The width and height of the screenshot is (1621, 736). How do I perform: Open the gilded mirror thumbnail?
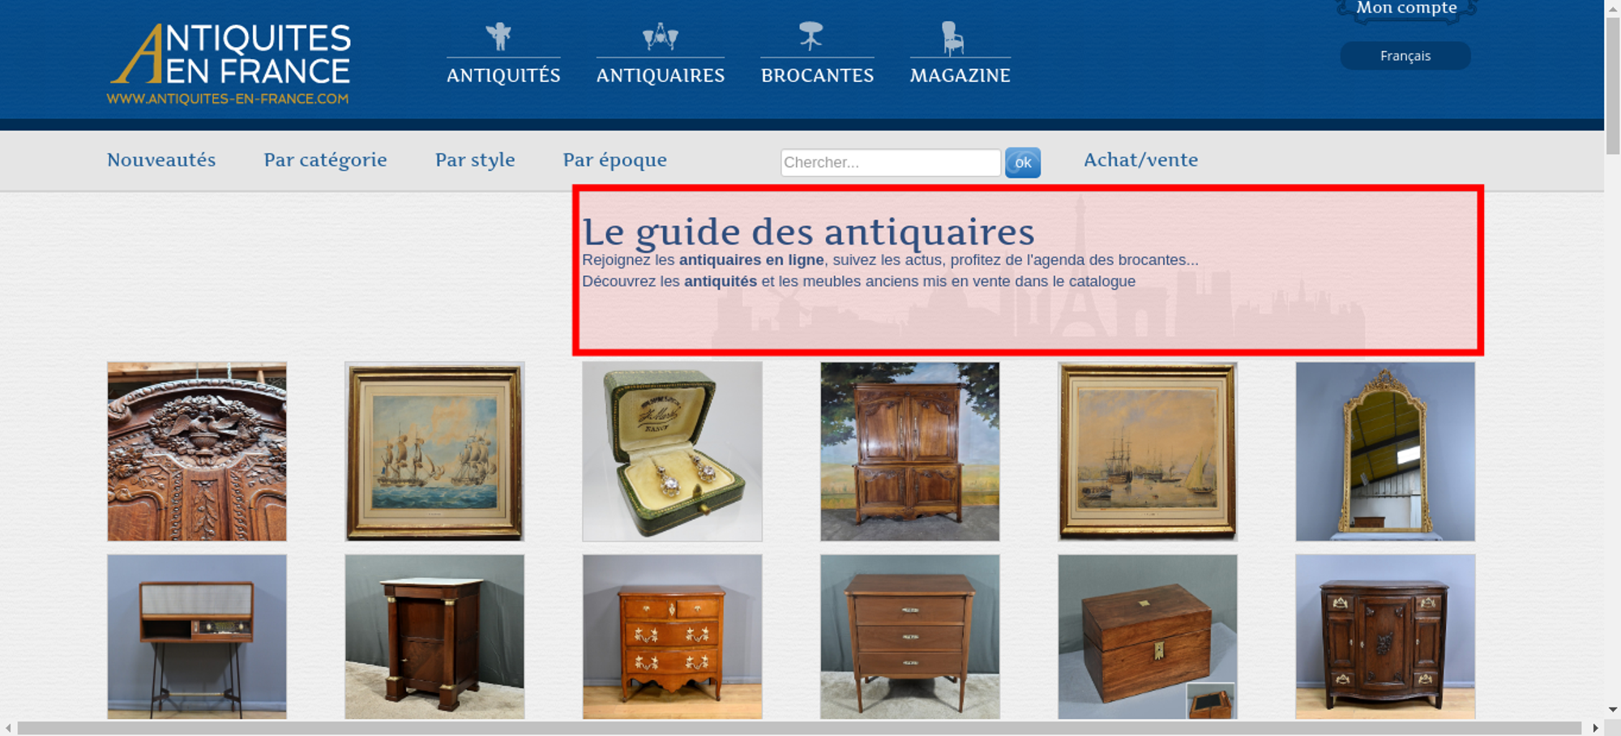(1385, 451)
